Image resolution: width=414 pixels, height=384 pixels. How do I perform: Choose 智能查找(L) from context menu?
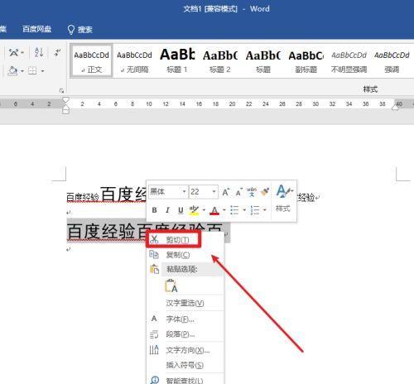(x=185, y=381)
